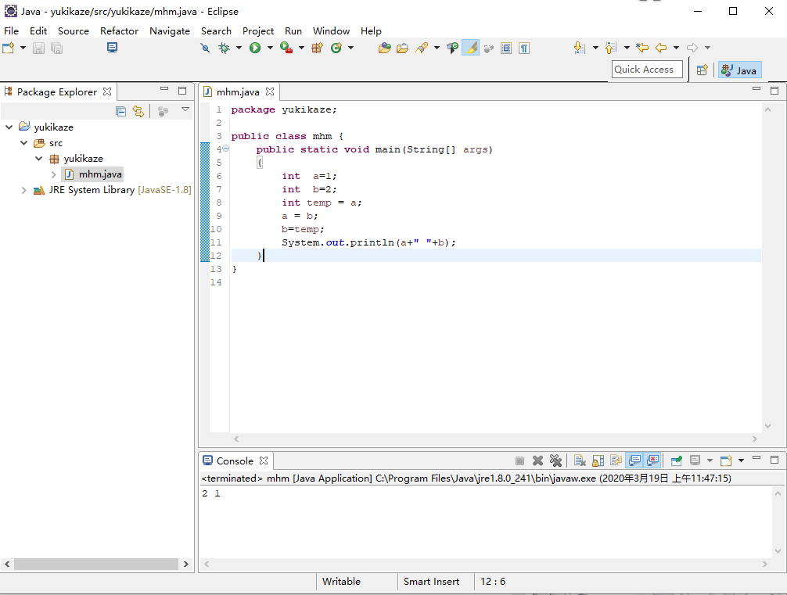
Task: Select mhm.java in Package Explorer
Action: tap(100, 174)
